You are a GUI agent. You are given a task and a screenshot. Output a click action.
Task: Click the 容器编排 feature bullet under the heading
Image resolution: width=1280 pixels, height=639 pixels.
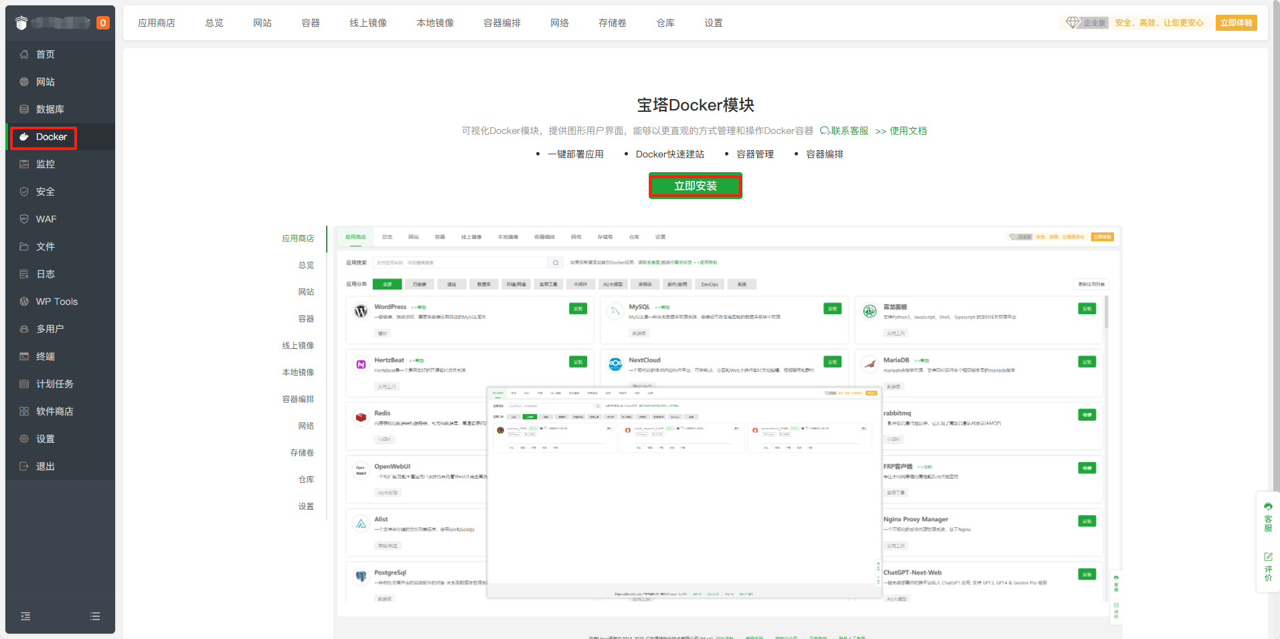[x=825, y=154]
